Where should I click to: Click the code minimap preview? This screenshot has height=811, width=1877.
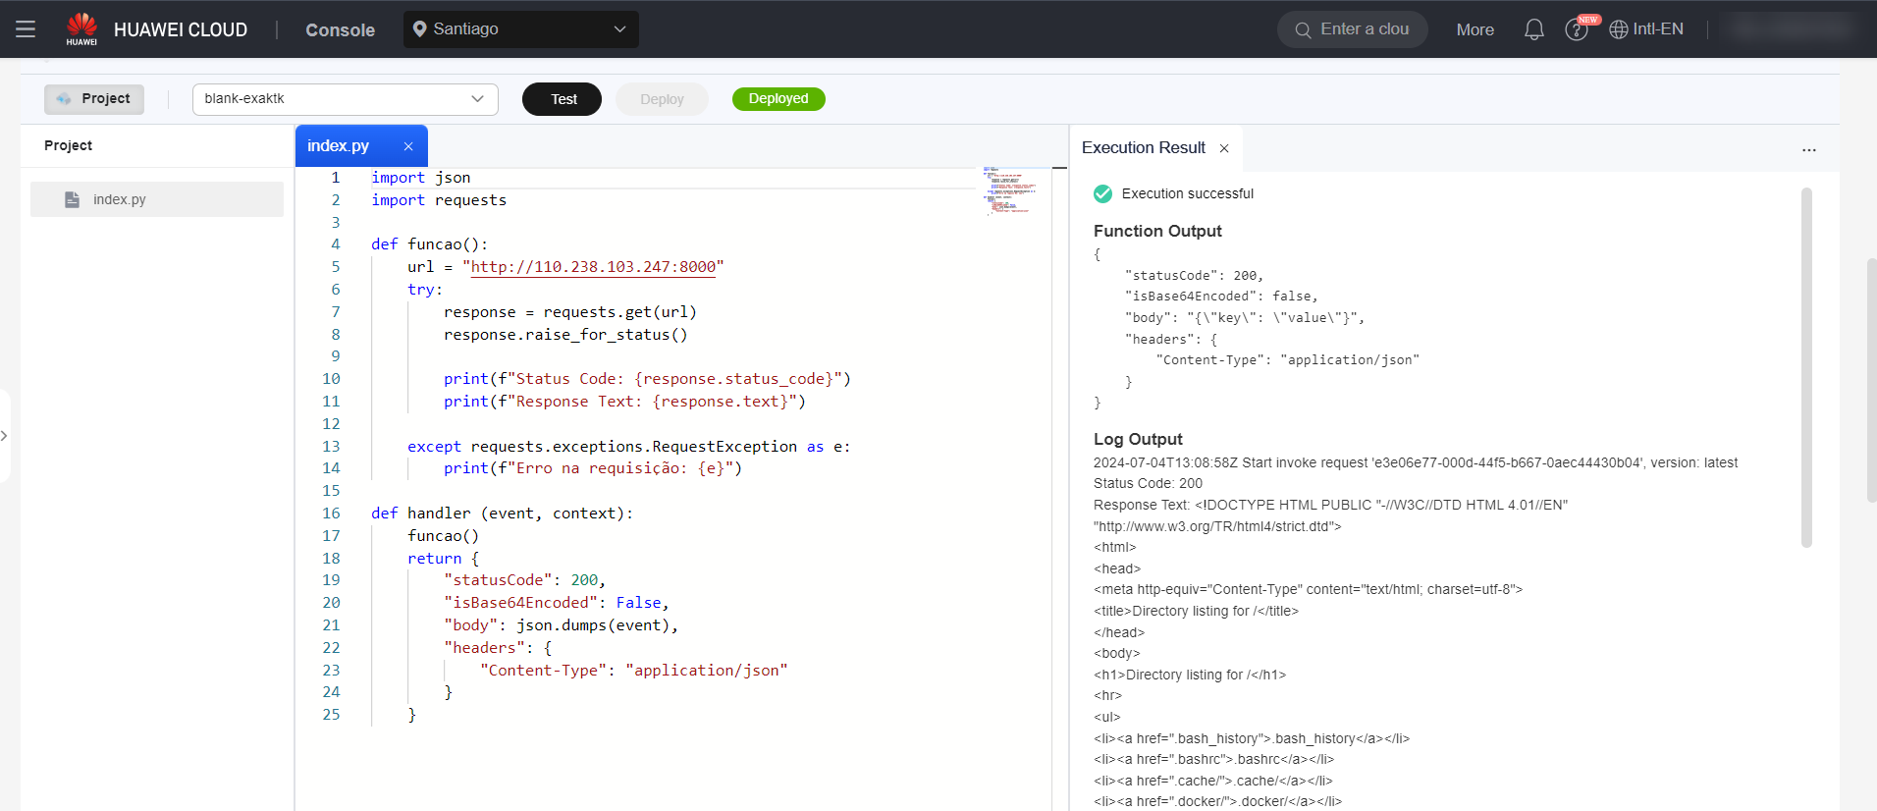tap(1006, 189)
